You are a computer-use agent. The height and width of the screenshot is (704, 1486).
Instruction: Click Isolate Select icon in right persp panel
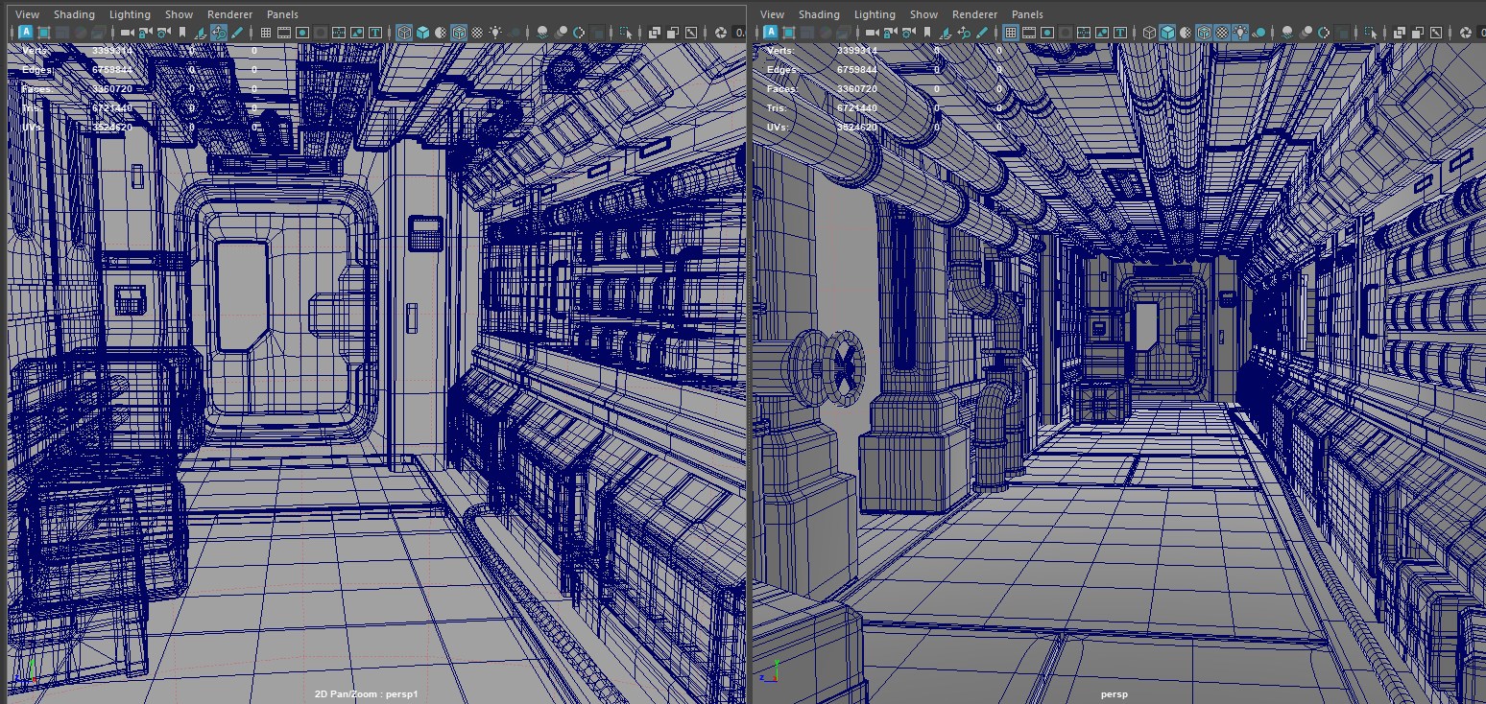tap(1371, 33)
